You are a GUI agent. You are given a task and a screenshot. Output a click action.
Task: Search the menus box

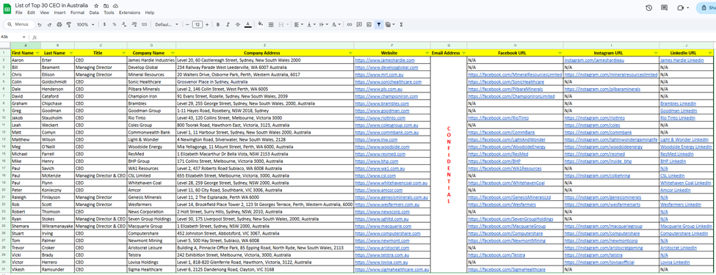18,24
